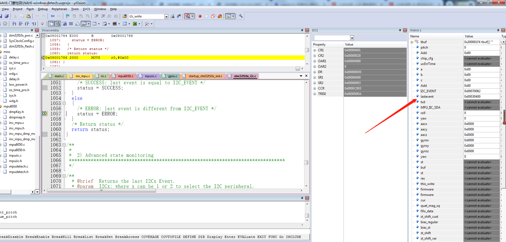Open the Debug menu
This screenshot has width=506, height=242.
point(43,9)
